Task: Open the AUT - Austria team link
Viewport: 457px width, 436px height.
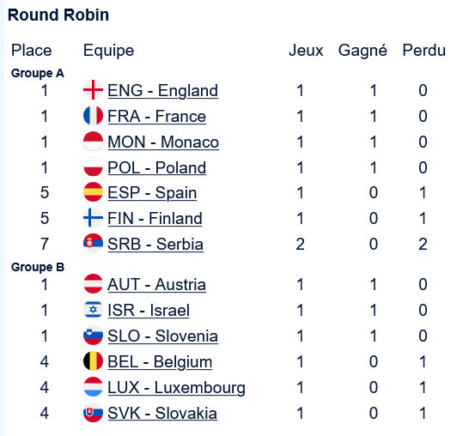Action: point(157,285)
